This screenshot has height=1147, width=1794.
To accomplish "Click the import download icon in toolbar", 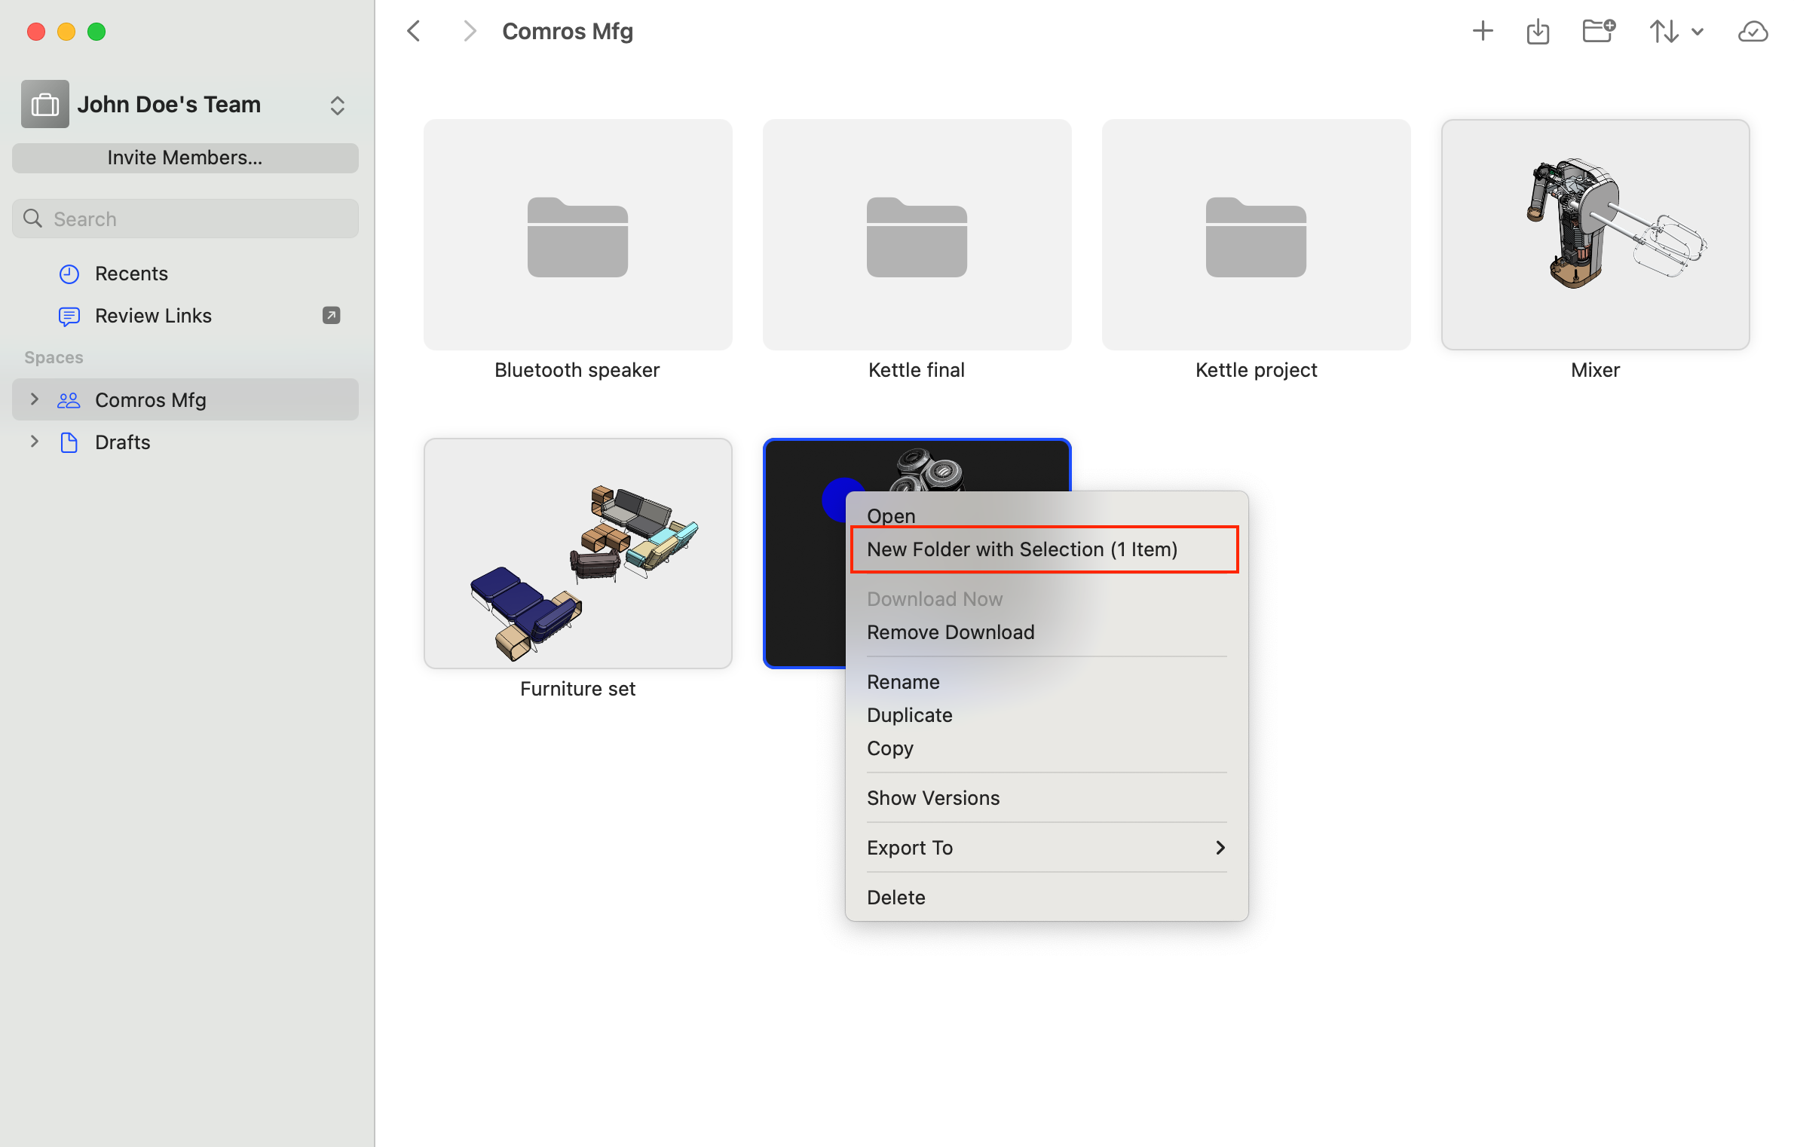I will pyautogui.click(x=1538, y=32).
